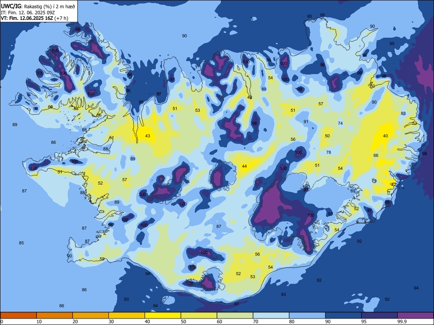
Task: Click the 20–30 light orange legend swatch
Action: (x=91, y=315)
